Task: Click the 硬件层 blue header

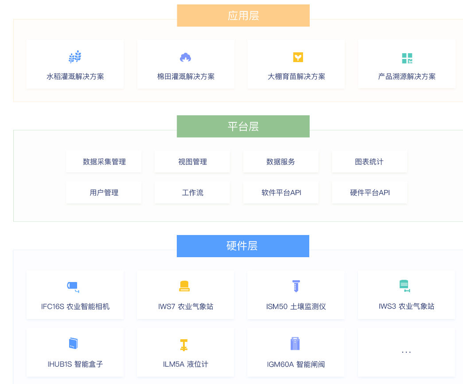Action: 243,246
